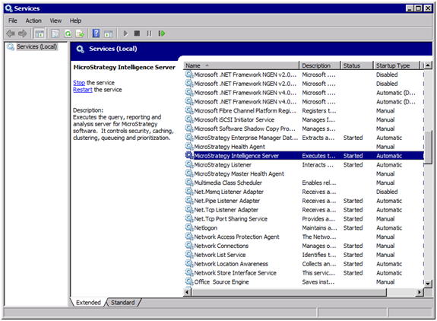Switch to the Extended tab

pos(88,303)
